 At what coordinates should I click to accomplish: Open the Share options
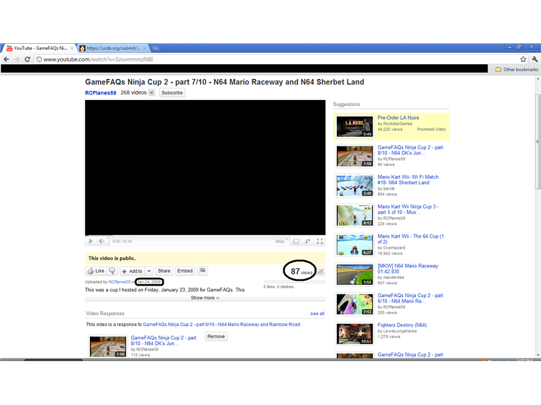[164, 271]
